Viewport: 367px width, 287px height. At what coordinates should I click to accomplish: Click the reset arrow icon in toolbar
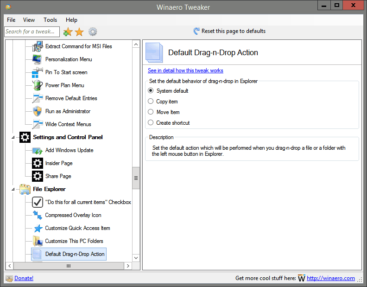[x=196, y=31]
